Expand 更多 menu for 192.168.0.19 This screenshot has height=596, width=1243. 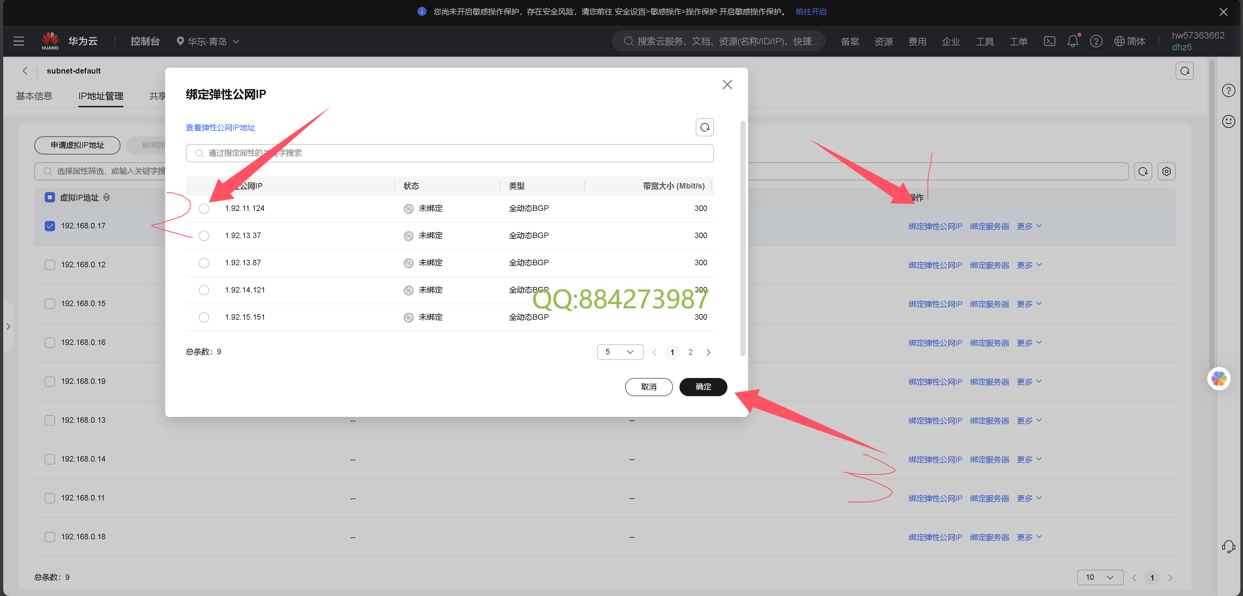(1029, 382)
